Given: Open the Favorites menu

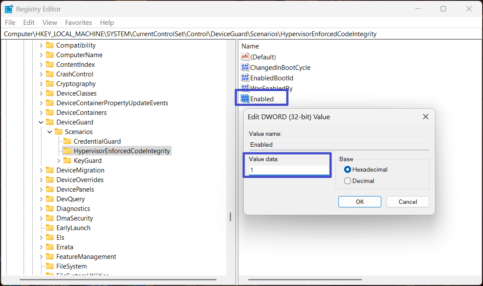Looking at the screenshot, I should (x=79, y=22).
